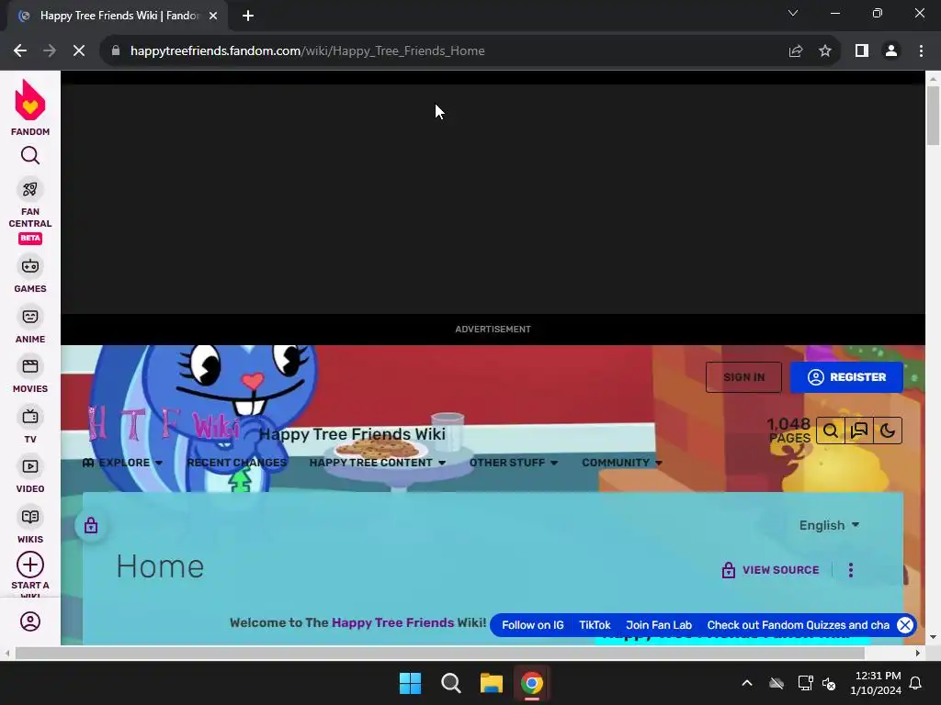This screenshot has height=705, width=941.
Task: Open clock and date panel
Action: coord(876,683)
